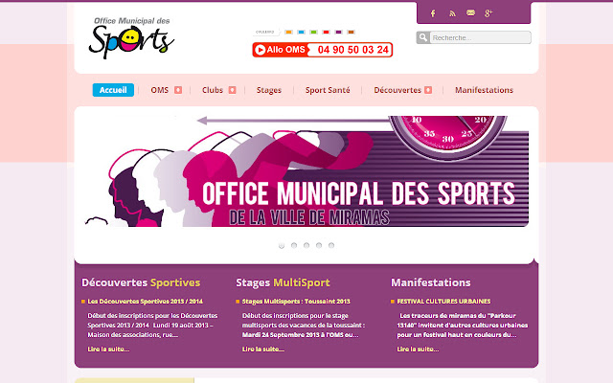Click the Allo OMS play icon
The image size is (613, 383).
click(x=260, y=50)
